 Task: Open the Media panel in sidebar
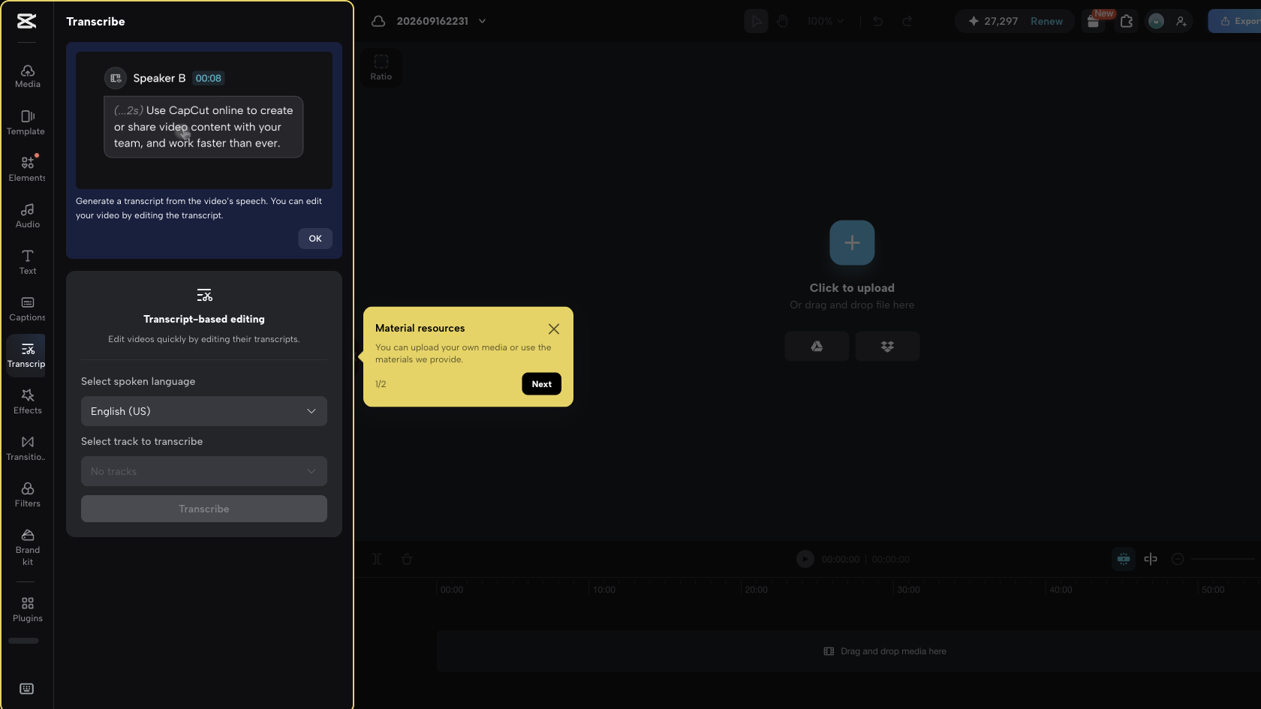pos(27,76)
